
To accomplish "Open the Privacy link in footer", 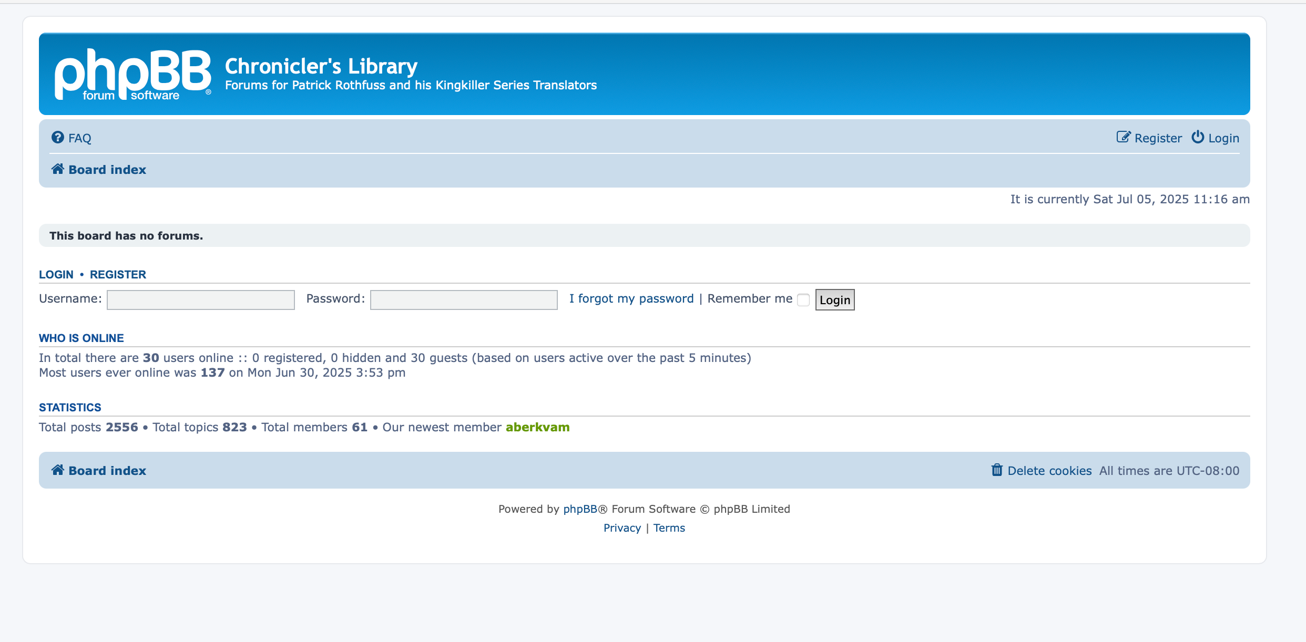I will point(622,528).
